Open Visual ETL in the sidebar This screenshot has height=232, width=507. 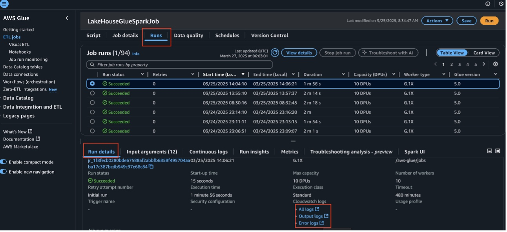coord(19,44)
